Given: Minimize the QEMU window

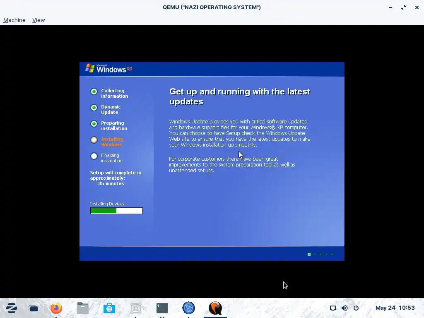Looking at the screenshot, I should [390, 7].
